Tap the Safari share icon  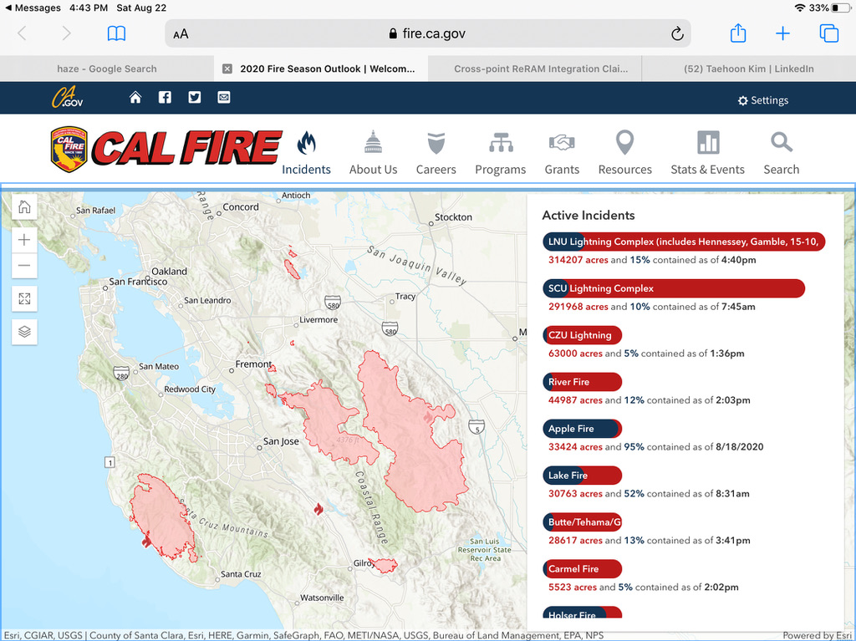737,33
